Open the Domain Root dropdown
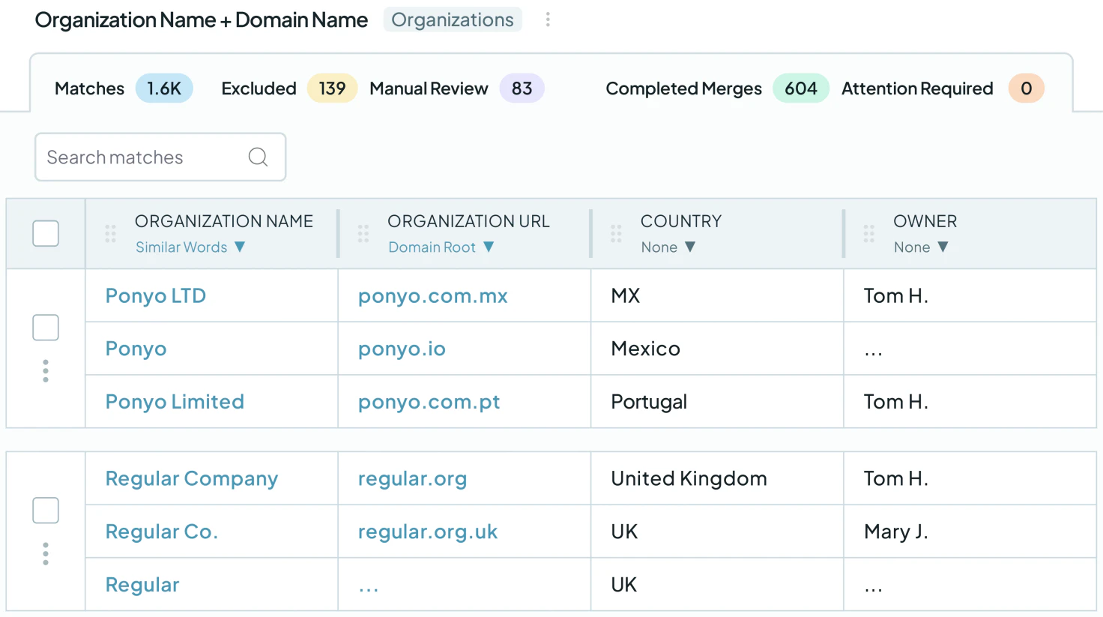The height and width of the screenshot is (617, 1103). tap(441, 247)
